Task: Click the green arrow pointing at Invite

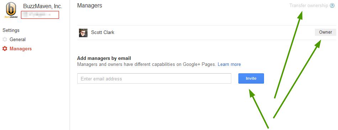Action: click(259, 109)
